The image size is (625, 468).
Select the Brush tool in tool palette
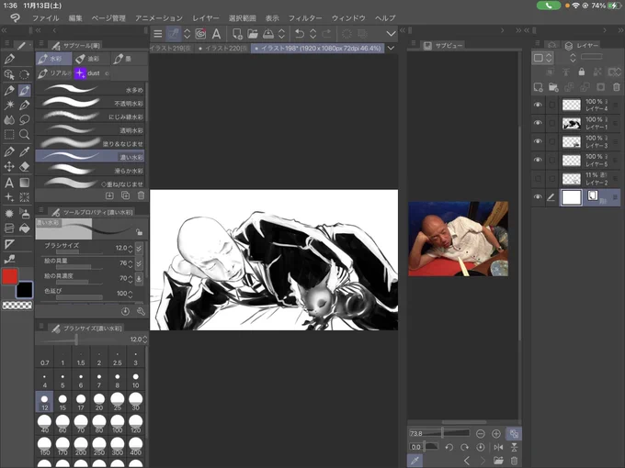coord(24,91)
